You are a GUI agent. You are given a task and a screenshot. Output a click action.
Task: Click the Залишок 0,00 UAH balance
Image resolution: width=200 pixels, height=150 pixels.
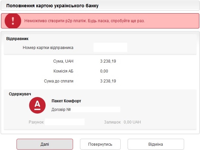pyautogui.click(x=122, y=122)
